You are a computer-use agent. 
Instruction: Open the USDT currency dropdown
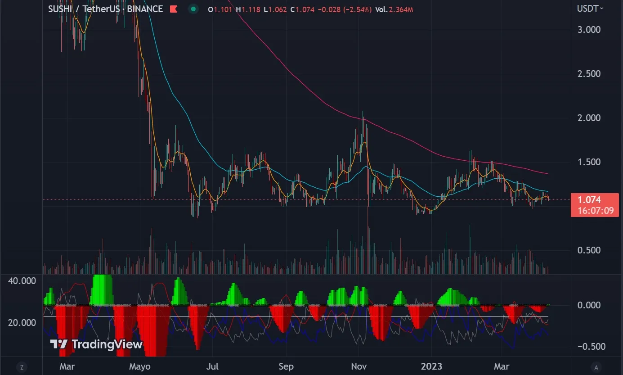pyautogui.click(x=590, y=8)
